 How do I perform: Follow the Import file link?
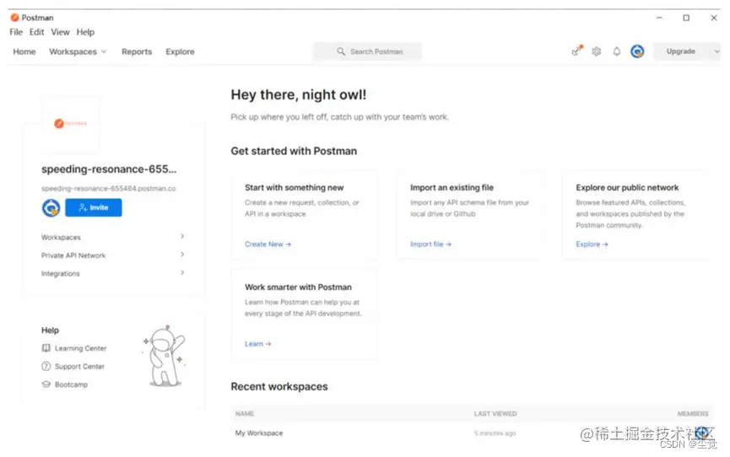pos(430,244)
